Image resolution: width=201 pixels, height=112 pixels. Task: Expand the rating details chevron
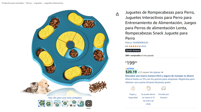pyautogui.click(x=140, y=46)
